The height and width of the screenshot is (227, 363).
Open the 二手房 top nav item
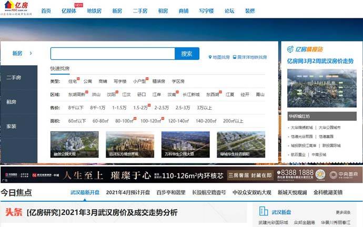tap(140, 11)
